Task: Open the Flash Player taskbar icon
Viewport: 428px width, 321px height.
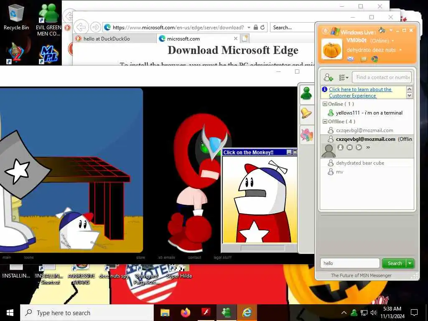Action: (x=206, y=313)
